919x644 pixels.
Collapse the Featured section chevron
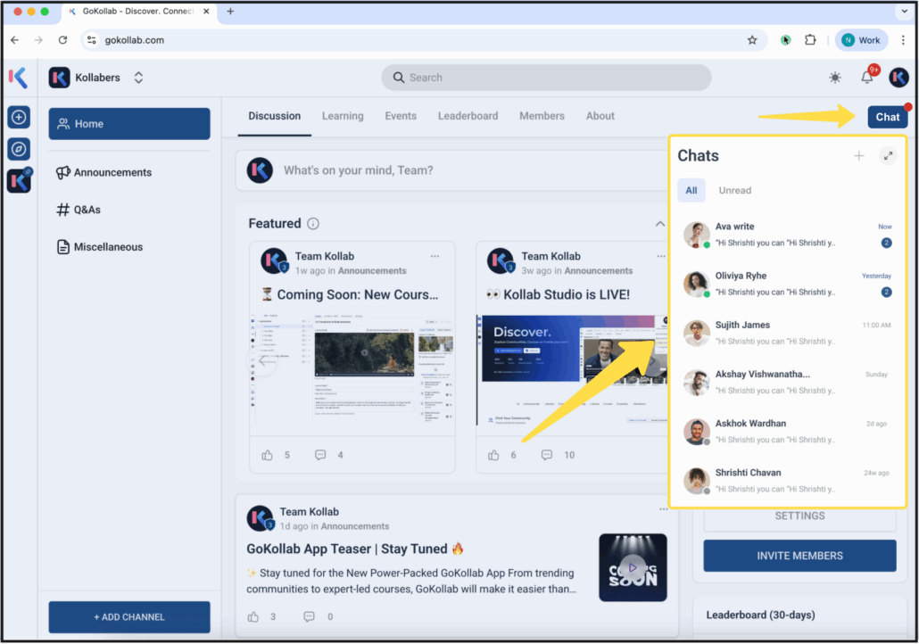click(660, 224)
